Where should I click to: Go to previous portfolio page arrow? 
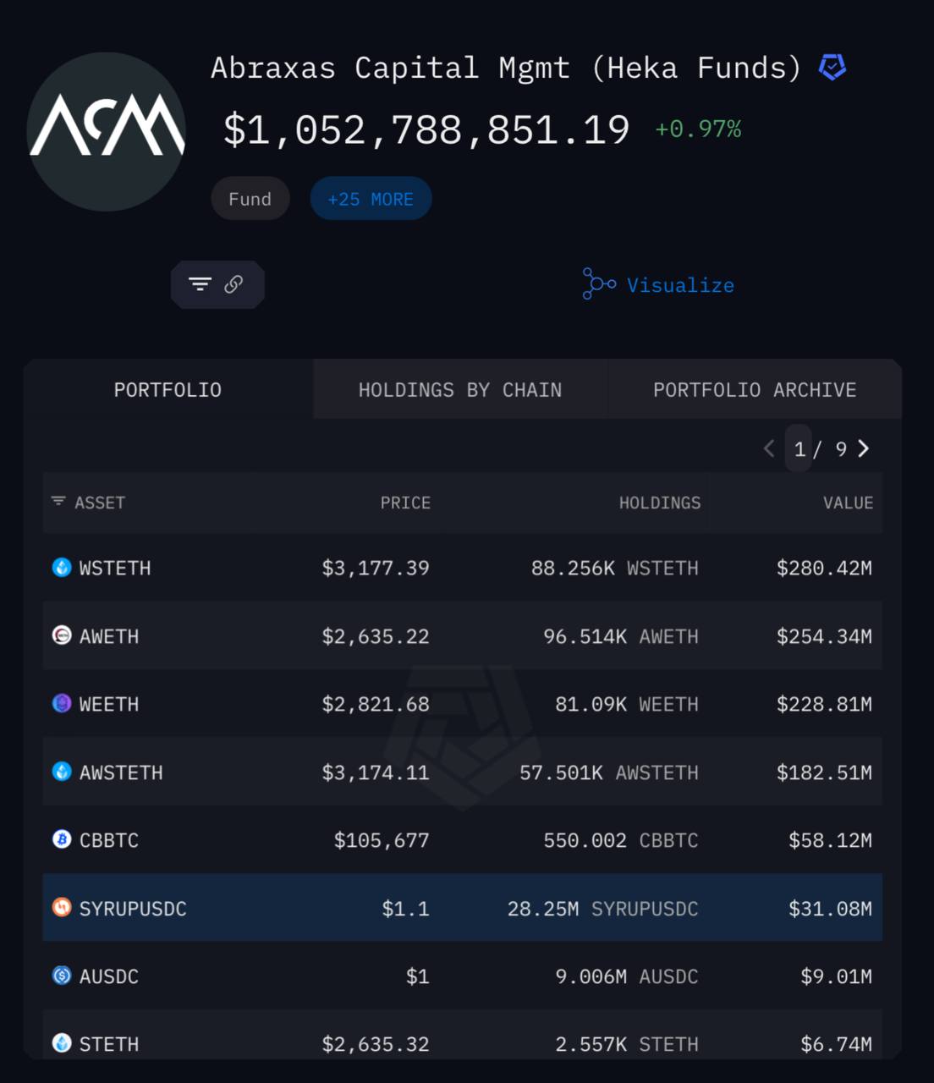click(769, 448)
